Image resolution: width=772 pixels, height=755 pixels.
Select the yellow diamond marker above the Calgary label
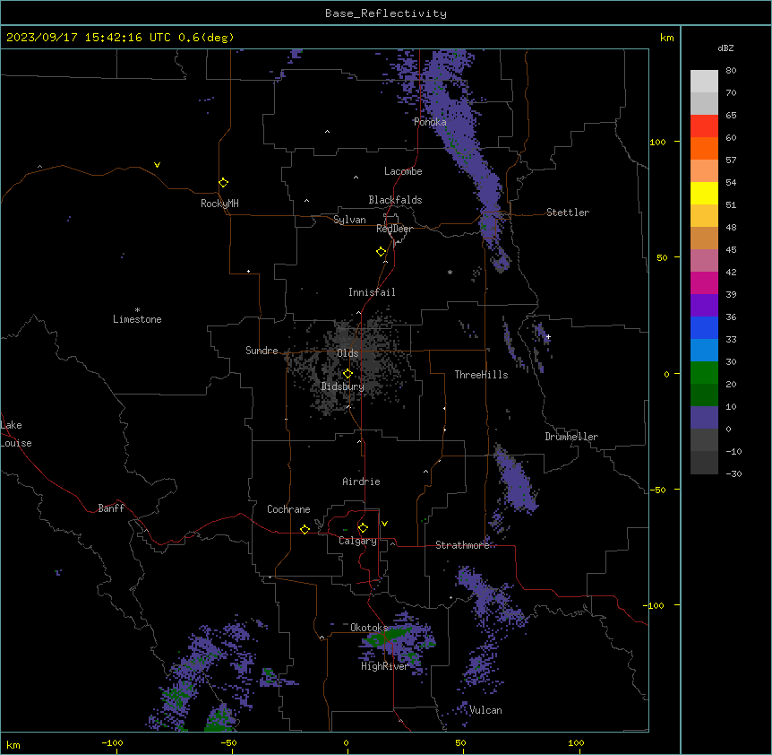pyautogui.click(x=363, y=528)
